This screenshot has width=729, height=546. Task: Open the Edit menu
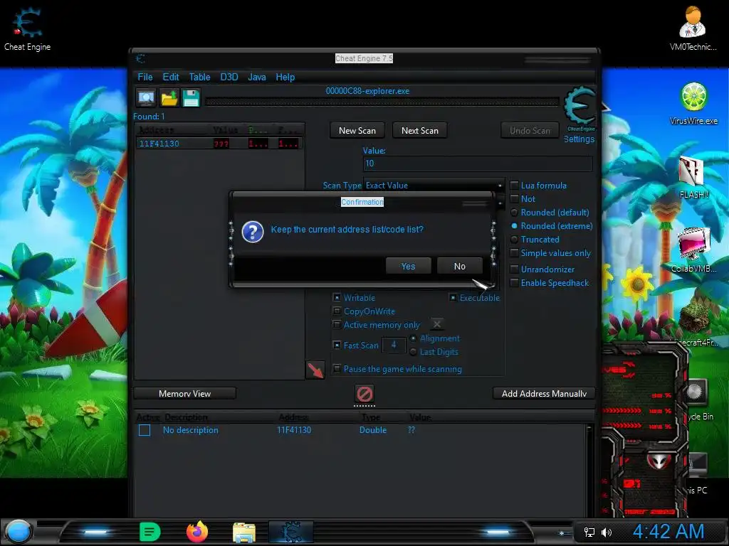tap(171, 77)
